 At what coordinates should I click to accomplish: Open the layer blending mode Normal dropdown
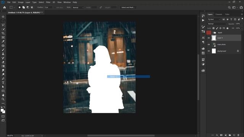(217, 24)
